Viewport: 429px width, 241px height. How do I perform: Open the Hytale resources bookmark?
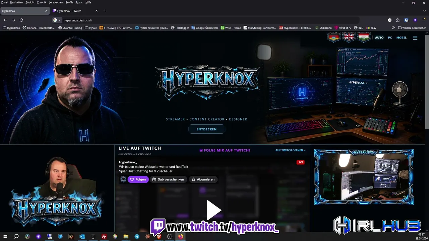coord(151,28)
